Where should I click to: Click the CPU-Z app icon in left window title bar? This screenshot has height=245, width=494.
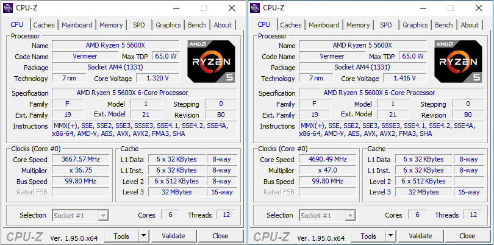8,7
